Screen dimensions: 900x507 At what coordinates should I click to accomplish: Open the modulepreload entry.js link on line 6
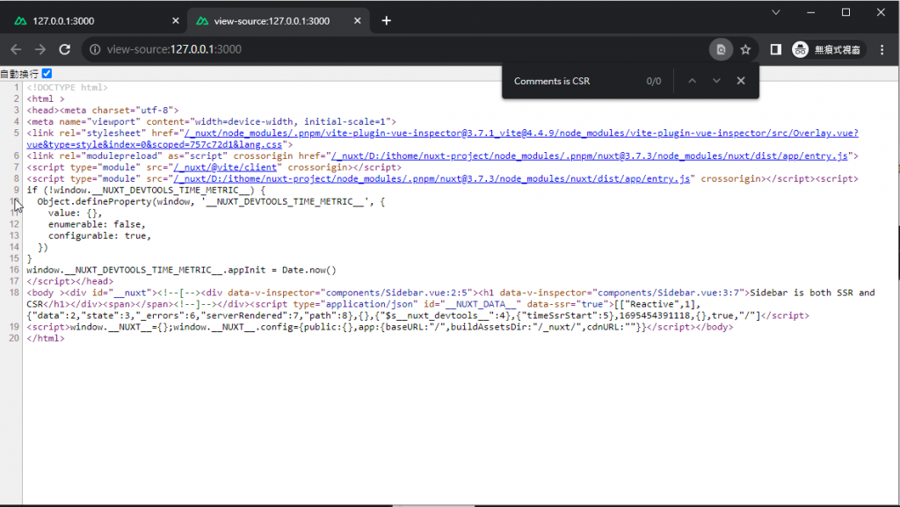(x=590, y=156)
